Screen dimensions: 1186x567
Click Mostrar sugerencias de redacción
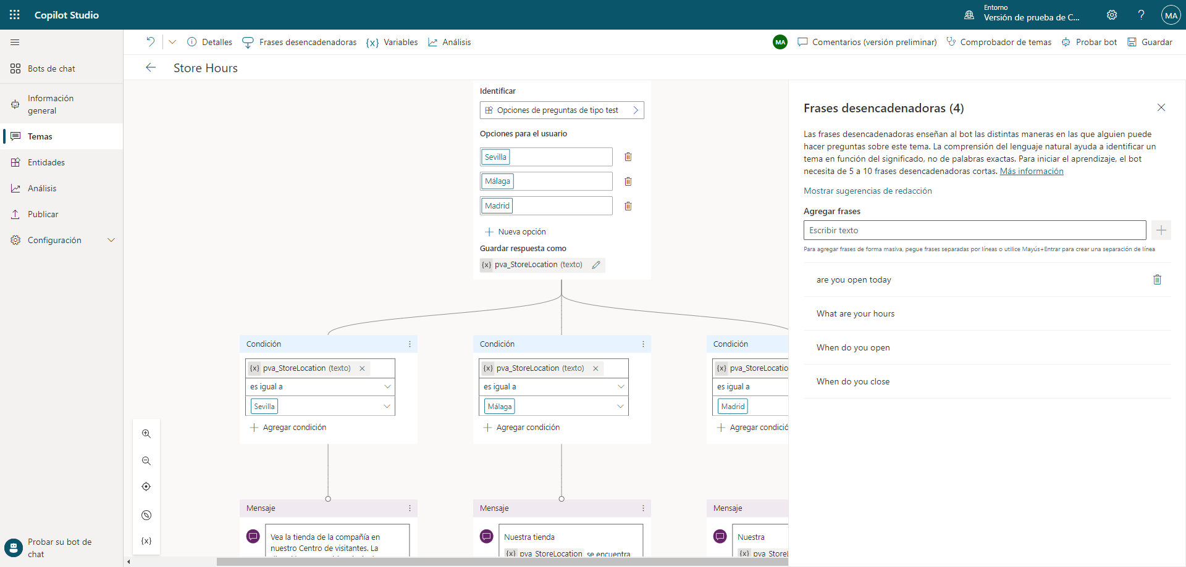[x=867, y=191]
